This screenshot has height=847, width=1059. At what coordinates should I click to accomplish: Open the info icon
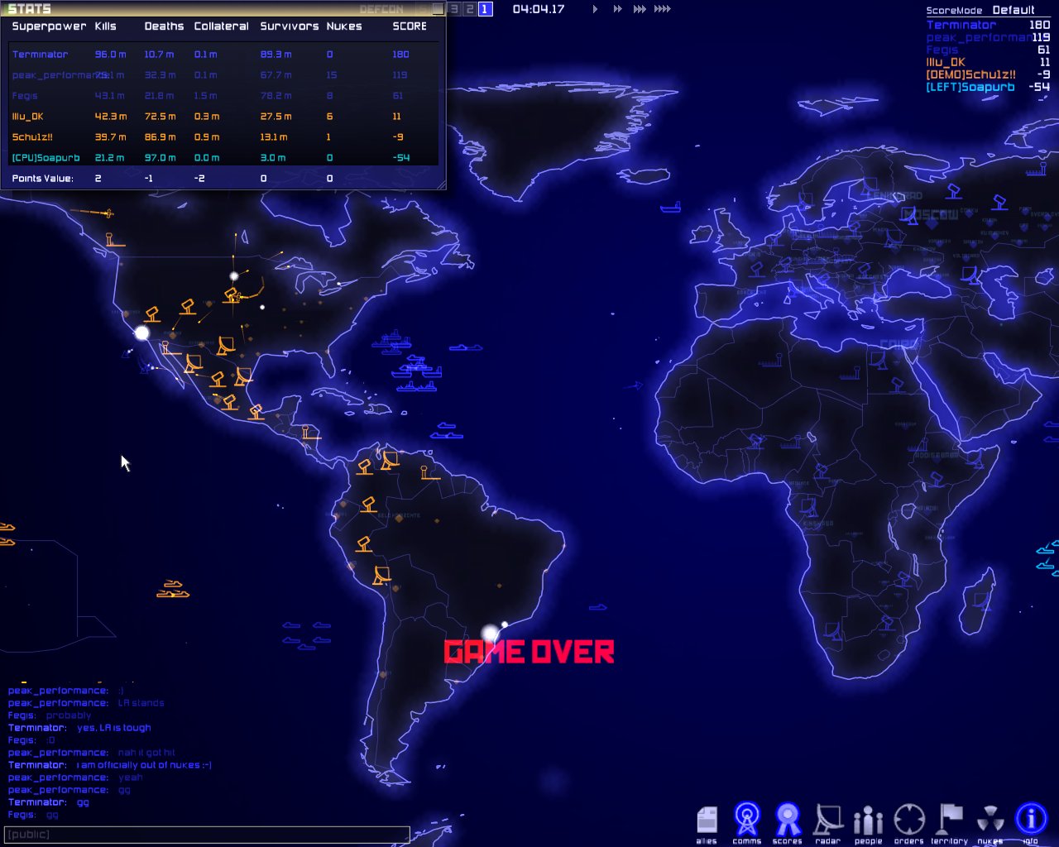(x=1031, y=821)
